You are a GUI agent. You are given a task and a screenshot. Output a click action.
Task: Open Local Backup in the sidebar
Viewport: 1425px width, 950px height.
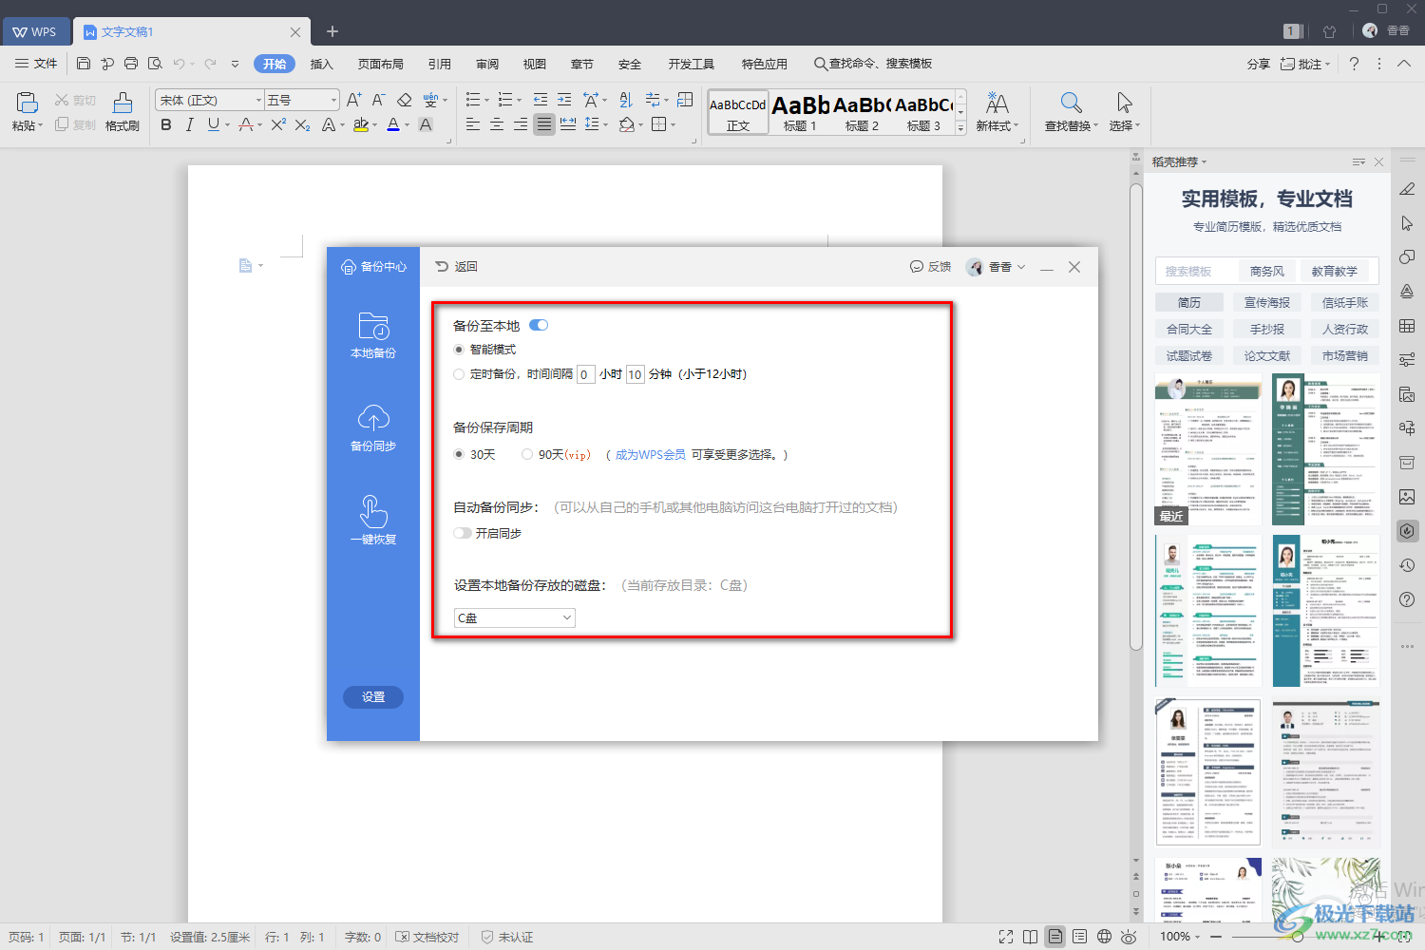point(373,335)
